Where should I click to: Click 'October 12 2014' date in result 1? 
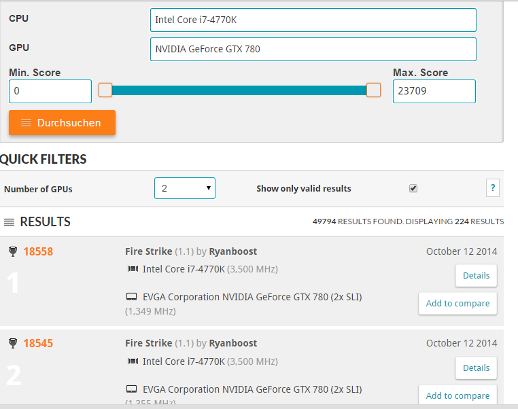(462, 251)
